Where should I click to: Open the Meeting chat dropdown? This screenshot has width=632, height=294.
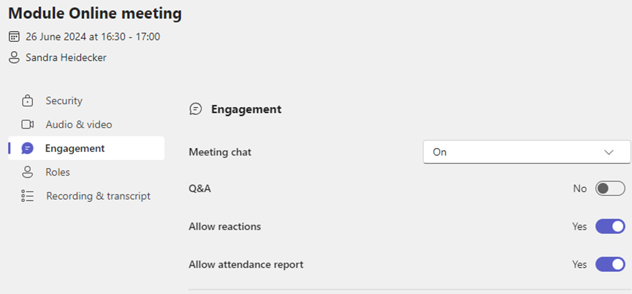pyautogui.click(x=526, y=152)
